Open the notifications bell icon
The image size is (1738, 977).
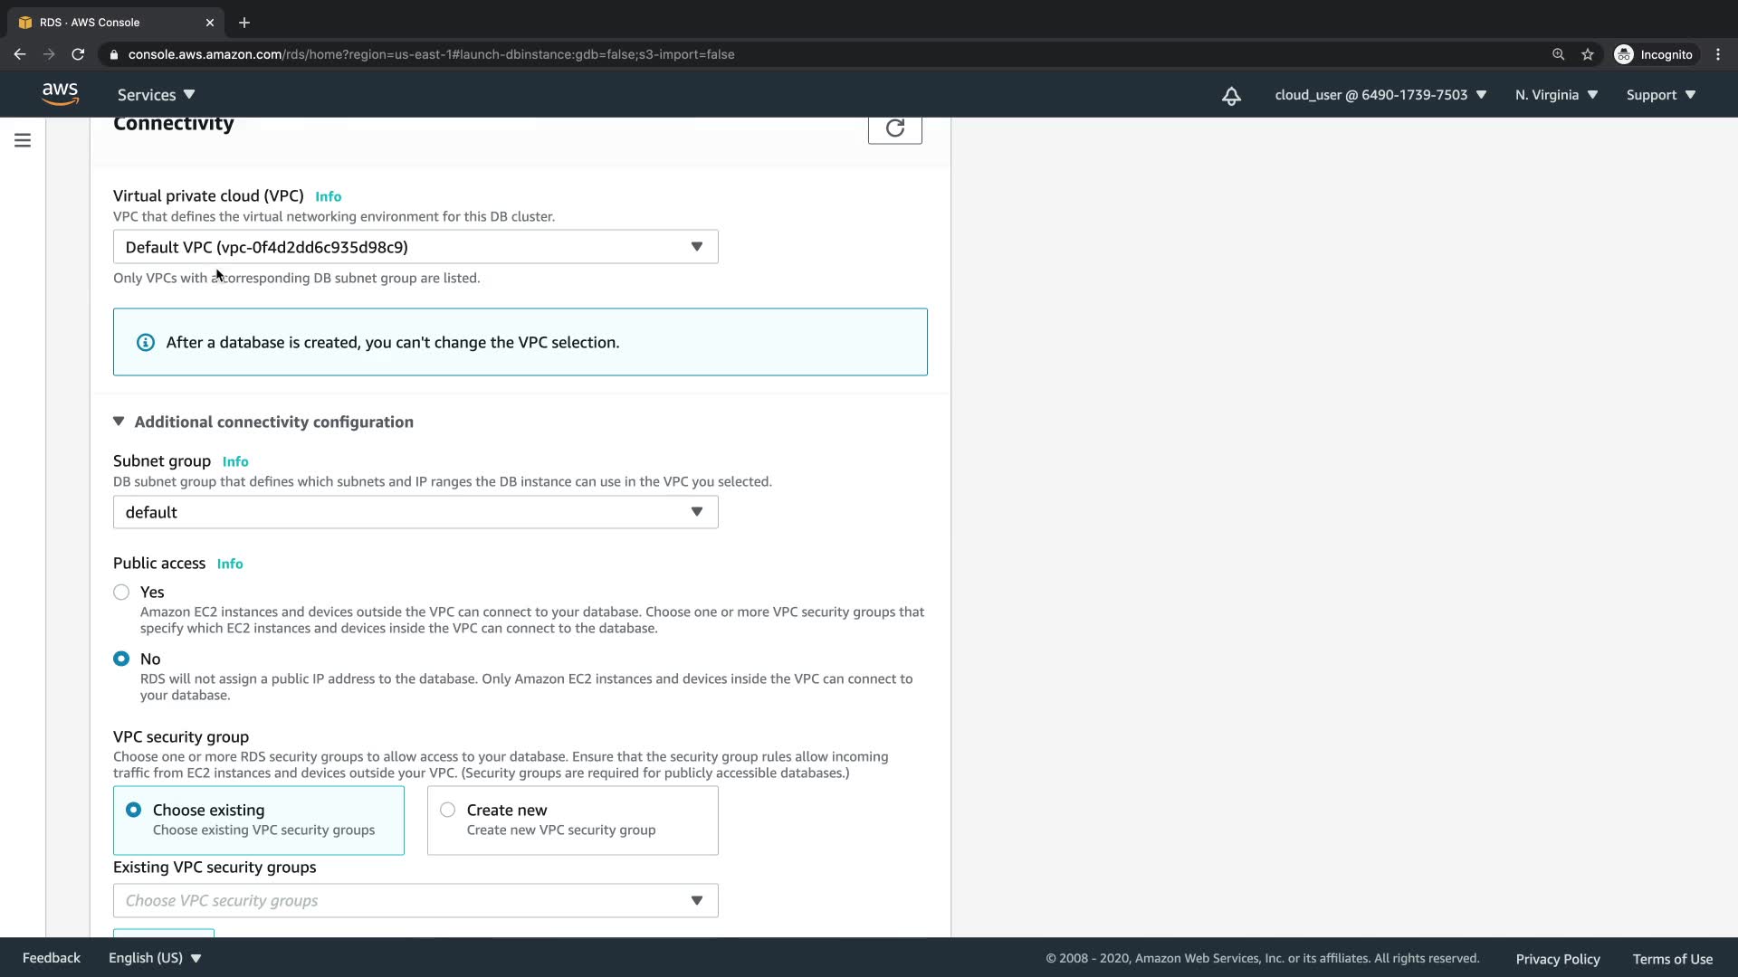(x=1231, y=95)
